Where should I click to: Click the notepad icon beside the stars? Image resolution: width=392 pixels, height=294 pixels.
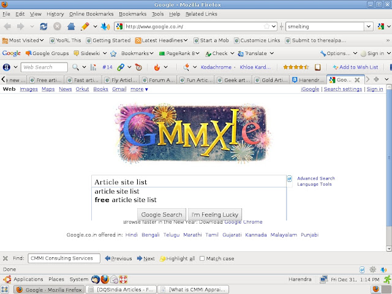317,67
